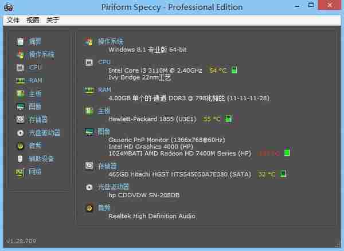Click the hard drive 32 °C temperature indicator
Screen dimensions: 344x251
coord(283,174)
